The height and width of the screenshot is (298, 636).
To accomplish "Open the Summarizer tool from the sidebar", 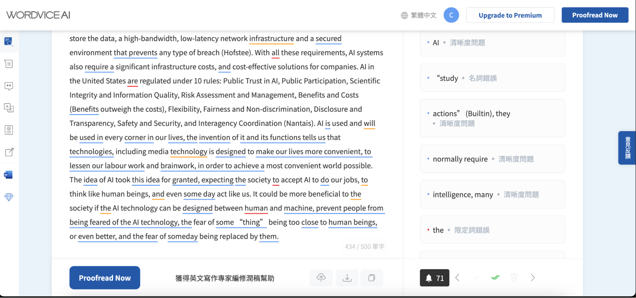I will (9, 64).
